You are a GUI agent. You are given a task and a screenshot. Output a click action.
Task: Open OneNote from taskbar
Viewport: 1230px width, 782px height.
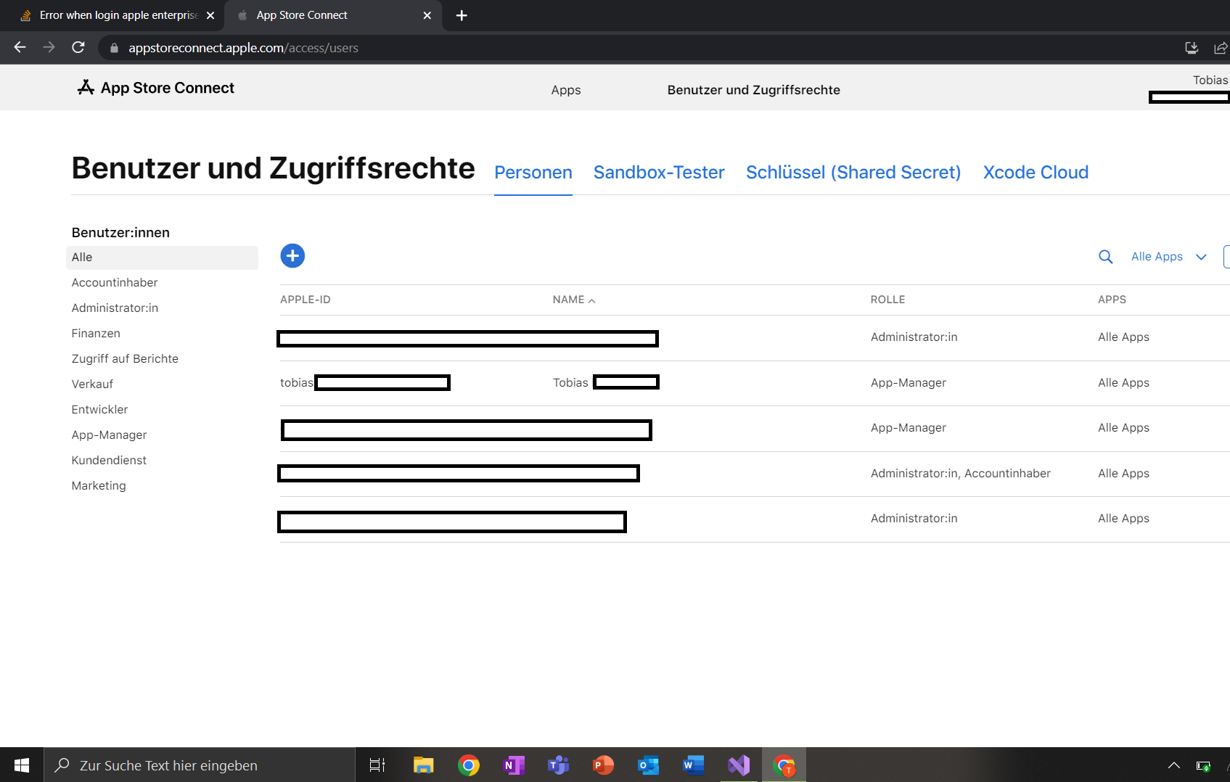click(514, 765)
